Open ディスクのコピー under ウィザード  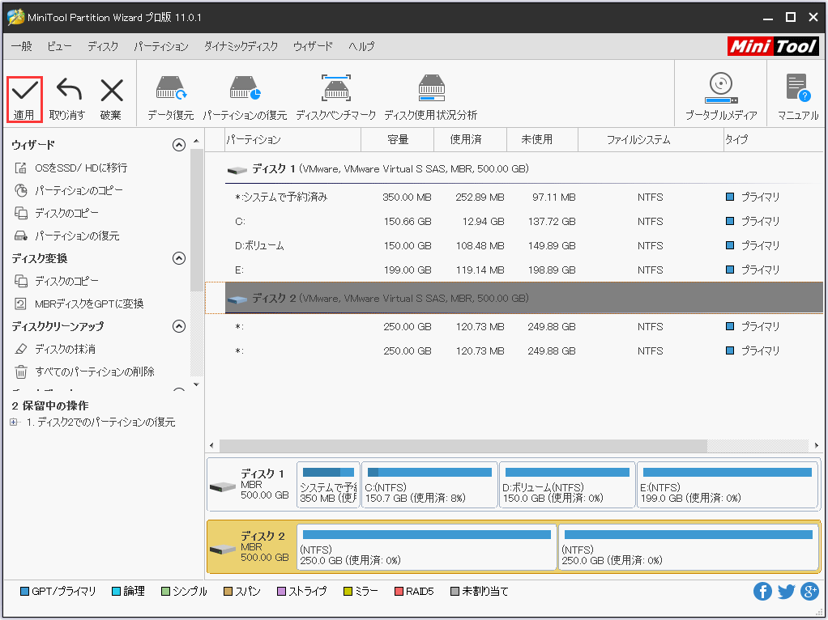57,213
